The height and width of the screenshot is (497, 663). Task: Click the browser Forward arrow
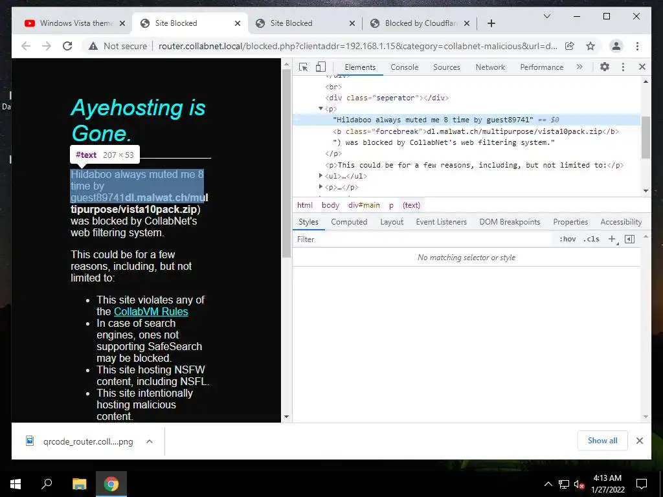[47, 46]
